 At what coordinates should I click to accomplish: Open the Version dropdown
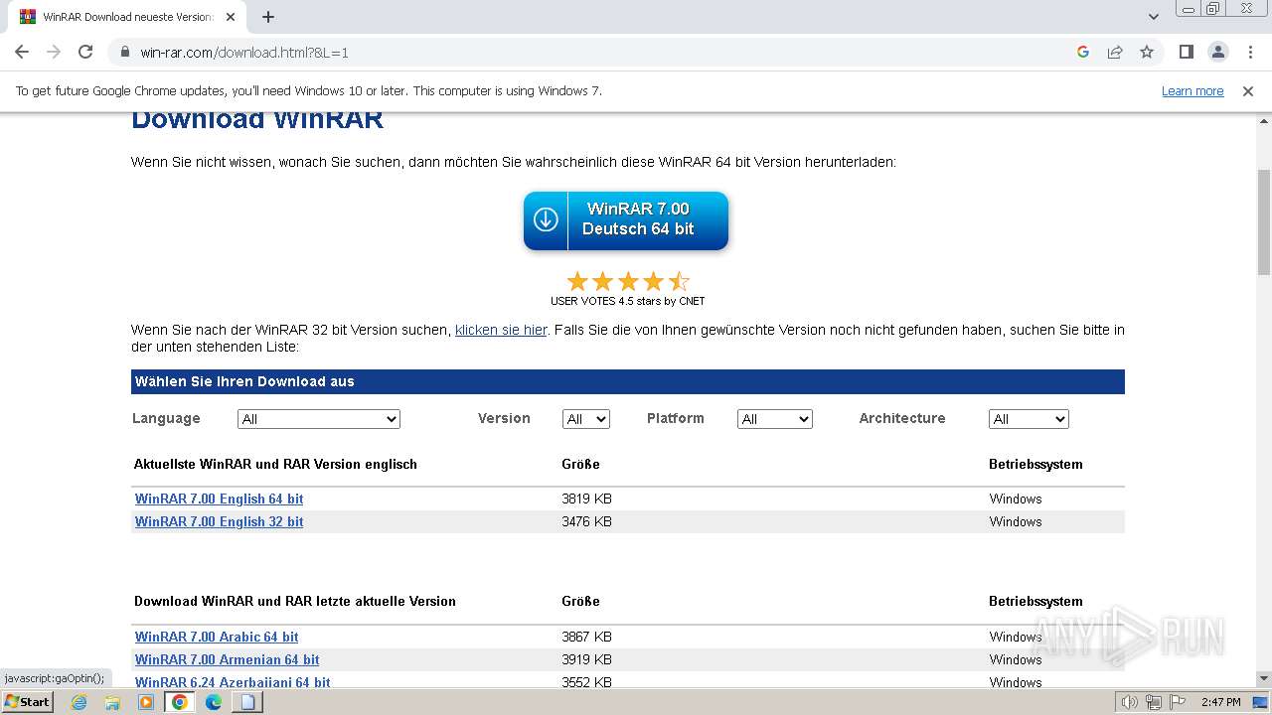tap(586, 419)
